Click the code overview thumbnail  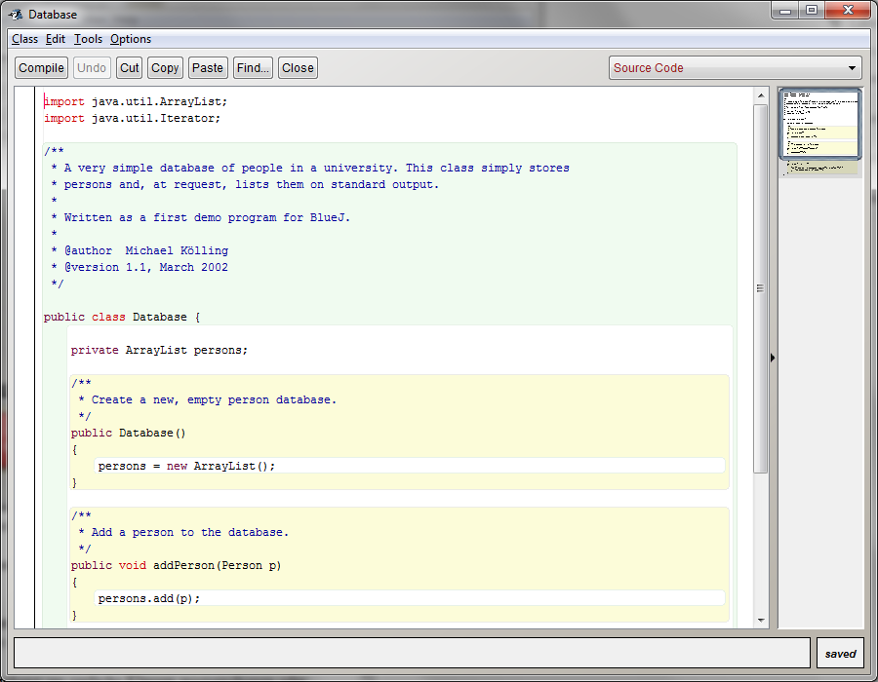tap(819, 124)
